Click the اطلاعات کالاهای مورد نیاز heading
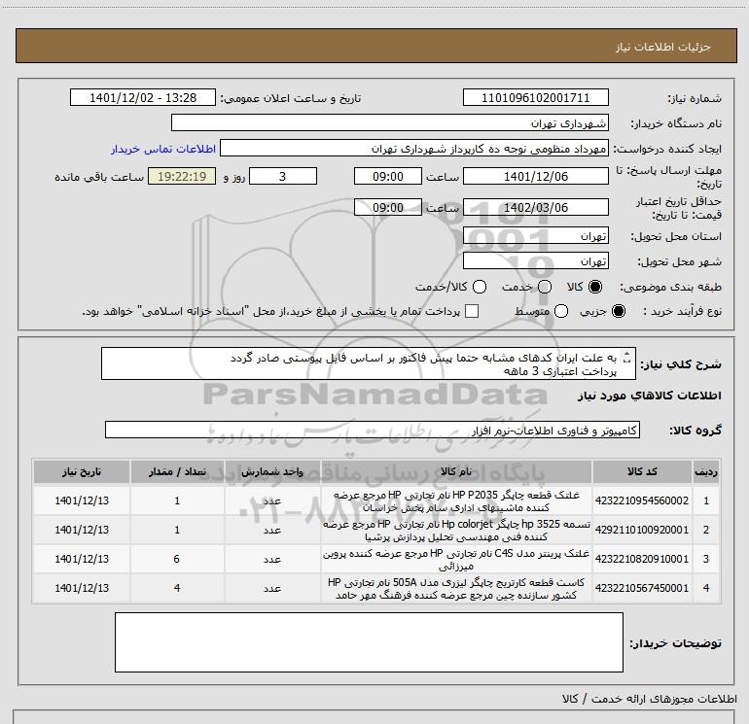Image resolution: width=749 pixels, height=724 pixels. pyautogui.click(x=649, y=396)
